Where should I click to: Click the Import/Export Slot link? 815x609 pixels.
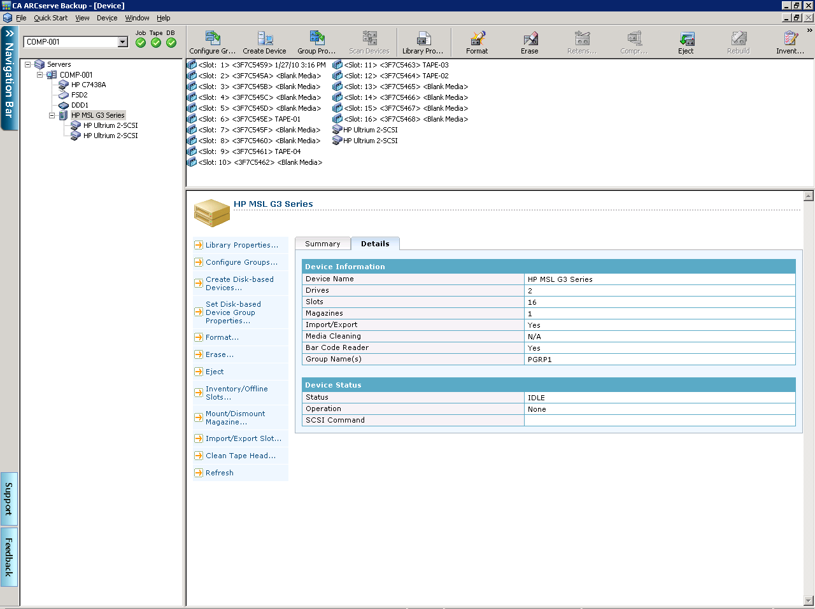click(243, 438)
